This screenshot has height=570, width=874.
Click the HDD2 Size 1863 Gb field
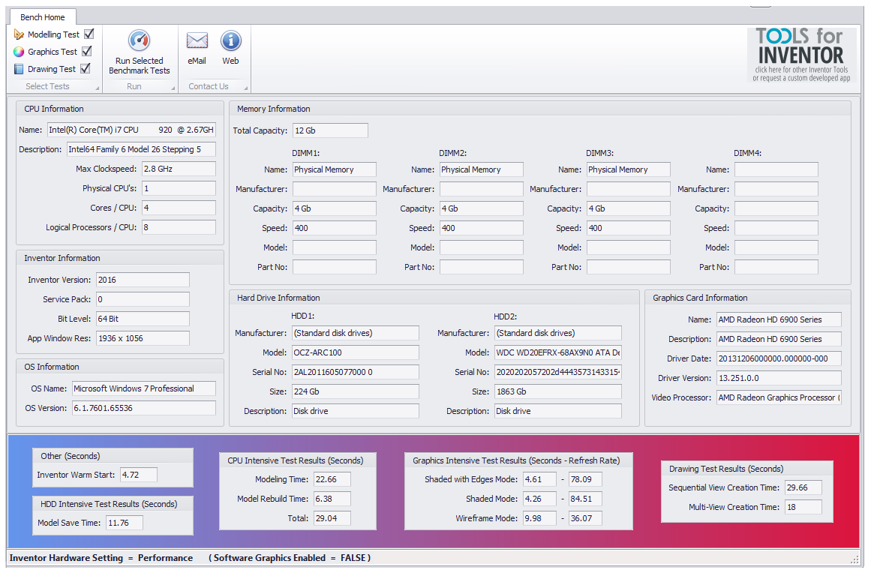coord(558,391)
